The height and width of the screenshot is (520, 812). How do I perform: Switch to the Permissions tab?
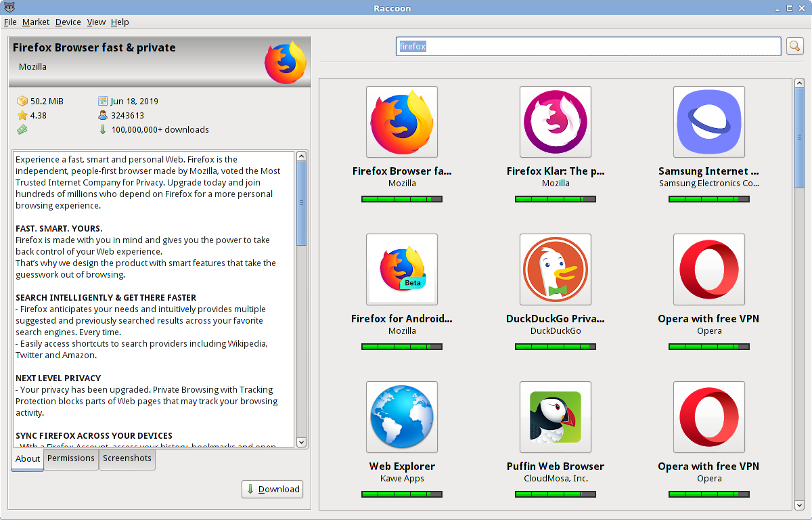71,458
